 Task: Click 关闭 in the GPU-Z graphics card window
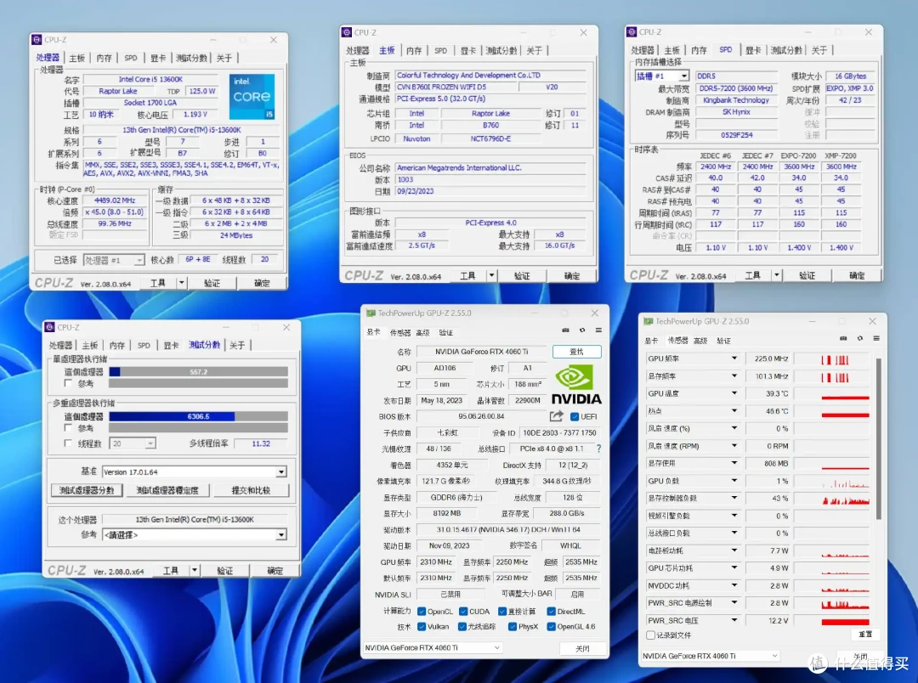coord(582,648)
